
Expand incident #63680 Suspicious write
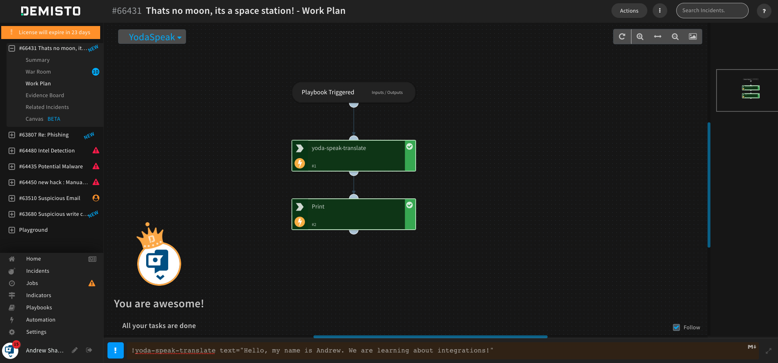coord(12,214)
